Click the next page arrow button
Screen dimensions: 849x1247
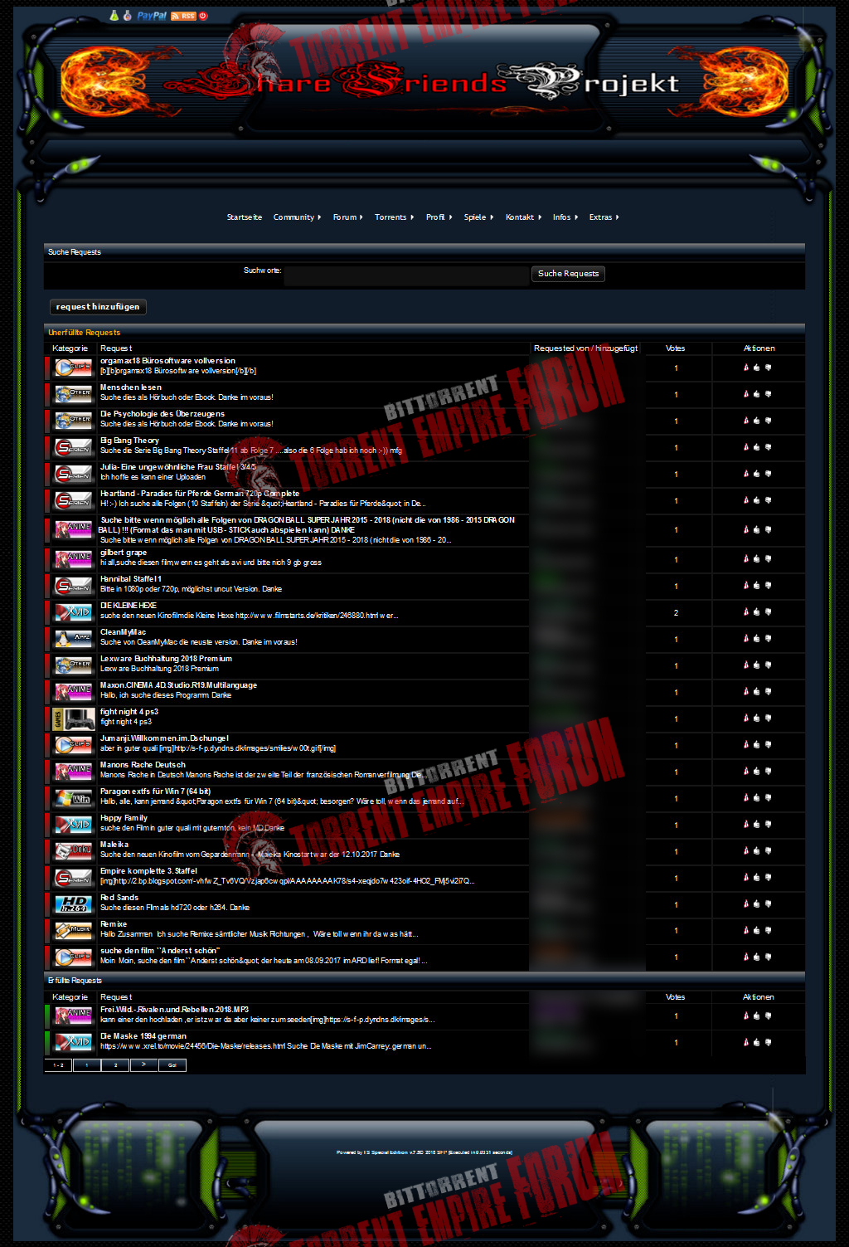[143, 1065]
